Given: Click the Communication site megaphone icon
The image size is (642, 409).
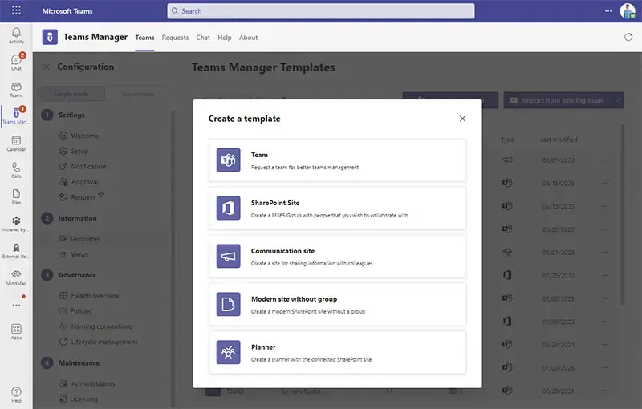Looking at the screenshot, I should point(228,256).
